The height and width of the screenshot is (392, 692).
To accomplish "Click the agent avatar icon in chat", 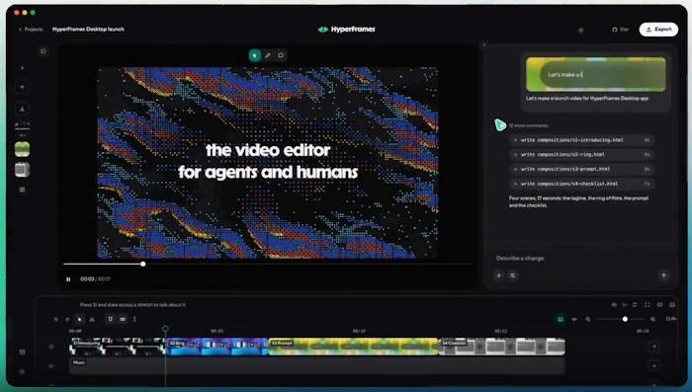I will (x=500, y=125).
